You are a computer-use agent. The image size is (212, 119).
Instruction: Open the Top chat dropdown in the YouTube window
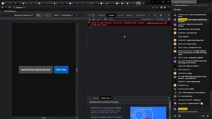pos(178,10)
